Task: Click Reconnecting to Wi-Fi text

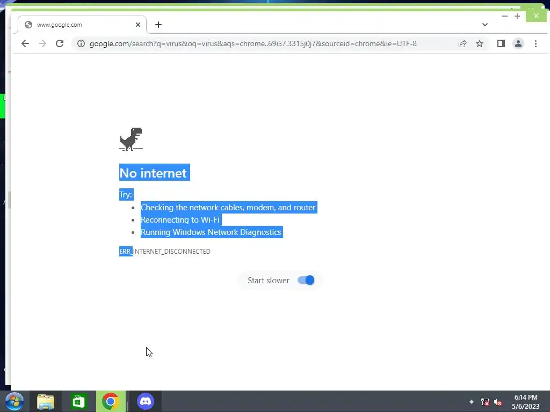Action: 180,219
